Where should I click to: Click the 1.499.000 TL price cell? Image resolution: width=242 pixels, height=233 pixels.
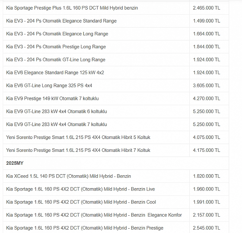click(209, 21)
